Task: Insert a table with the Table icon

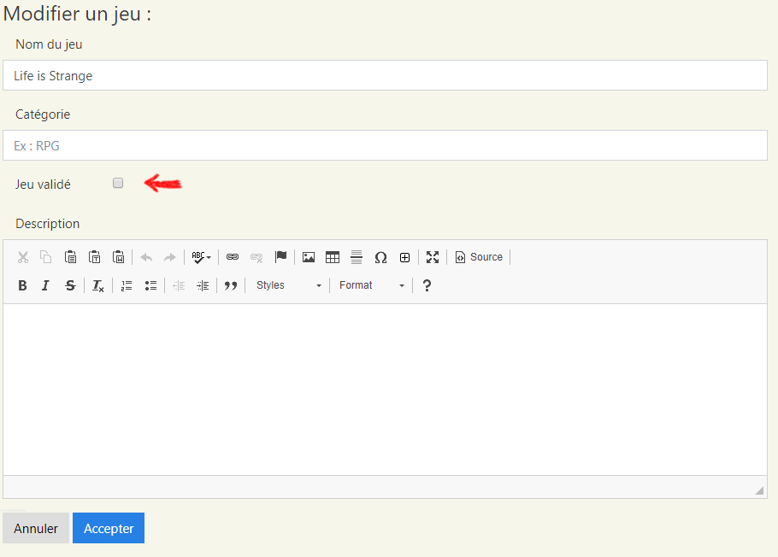Action: pos(333,257)
